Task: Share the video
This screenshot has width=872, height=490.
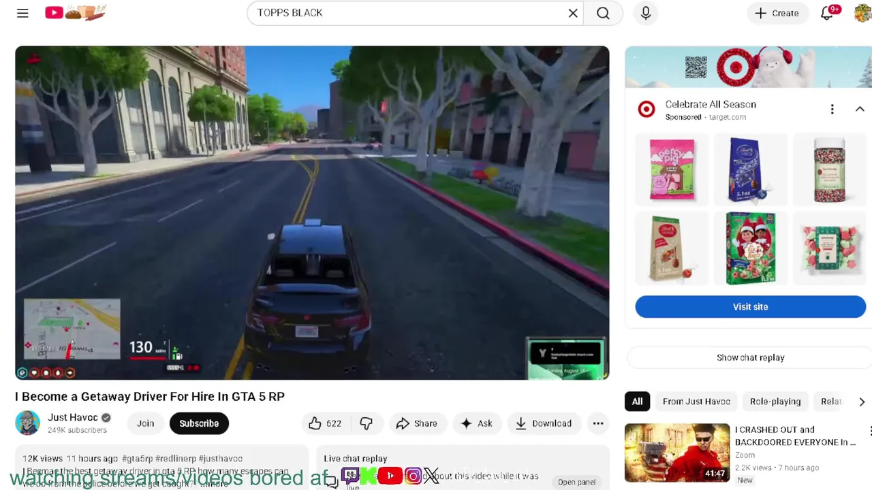Action: click(x=416, y=423)
